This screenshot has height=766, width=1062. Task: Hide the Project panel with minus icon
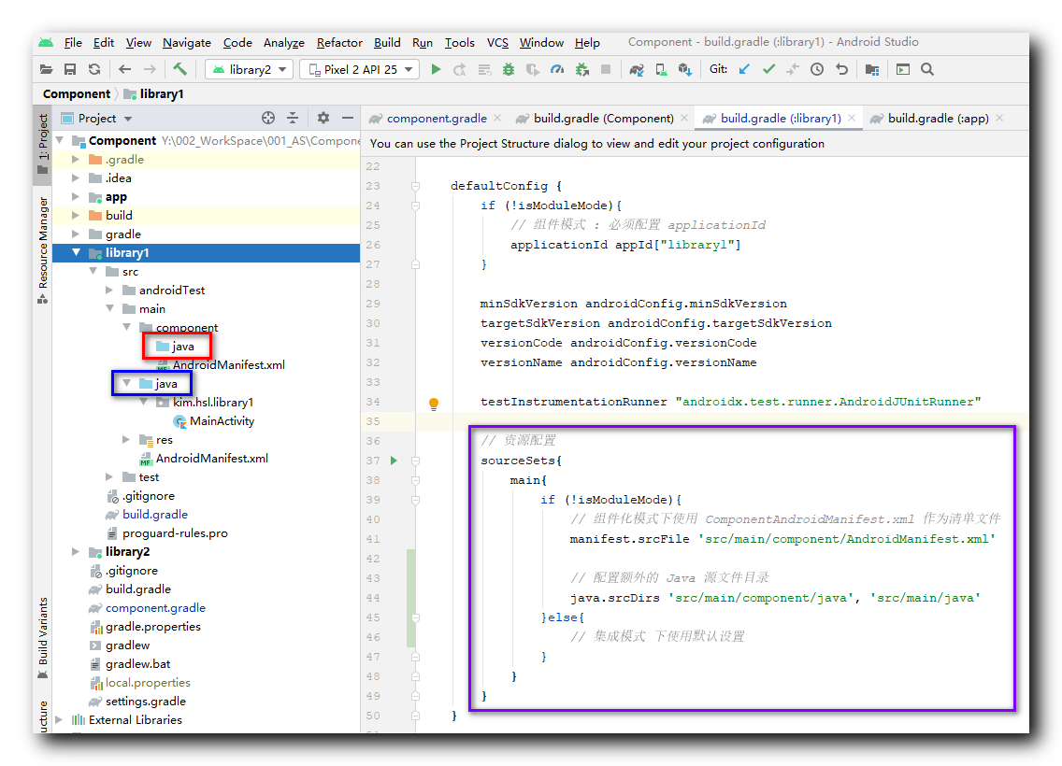pyautogui.click(x=348, y=118)
